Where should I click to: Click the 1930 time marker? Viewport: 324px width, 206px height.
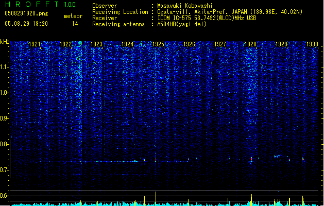pyautogui.click(x=312, y=44)
